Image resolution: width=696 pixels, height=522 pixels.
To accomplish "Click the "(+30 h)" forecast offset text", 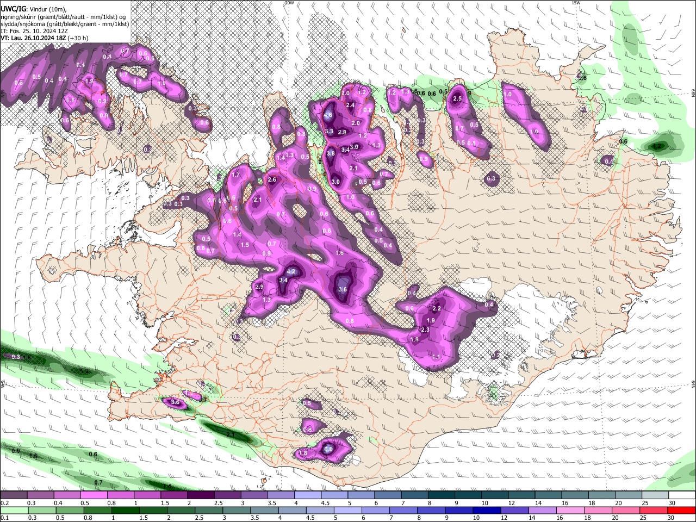I will tap(78, 38).
